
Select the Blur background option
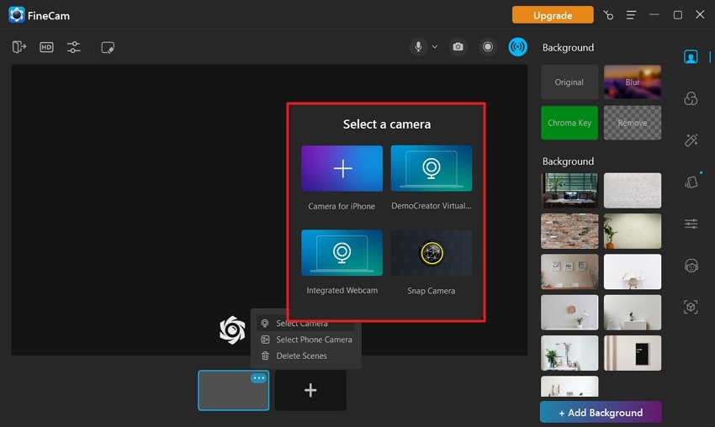point(633,82)
